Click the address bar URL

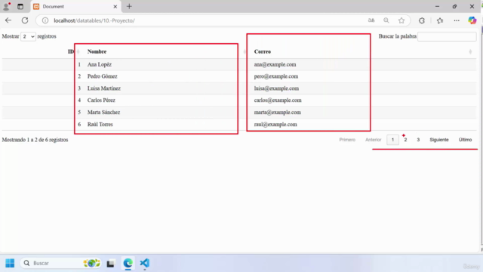click(94, 20)
